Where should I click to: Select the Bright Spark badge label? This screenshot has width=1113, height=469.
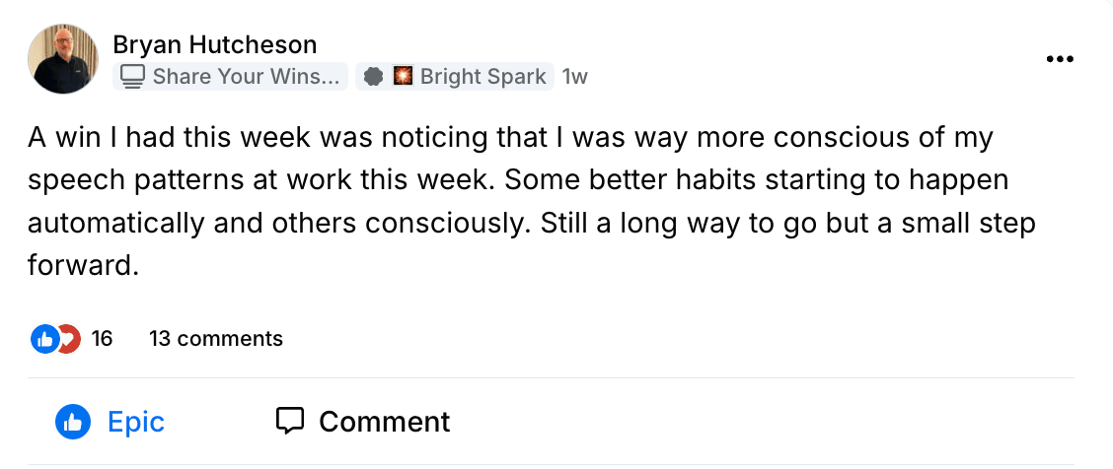click(482, 76)
